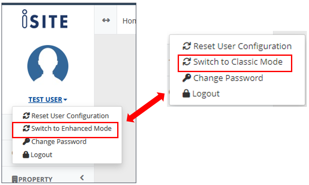This screenshot has height=185, width=309.
Task: Click caret arrow beside TEST USER
Action: 65,100
